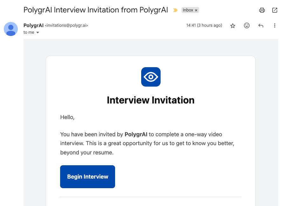Click the 'Hello,' greeting text
Screen dimensions: 283x206
pyautogui.click(x=67, y=117)
